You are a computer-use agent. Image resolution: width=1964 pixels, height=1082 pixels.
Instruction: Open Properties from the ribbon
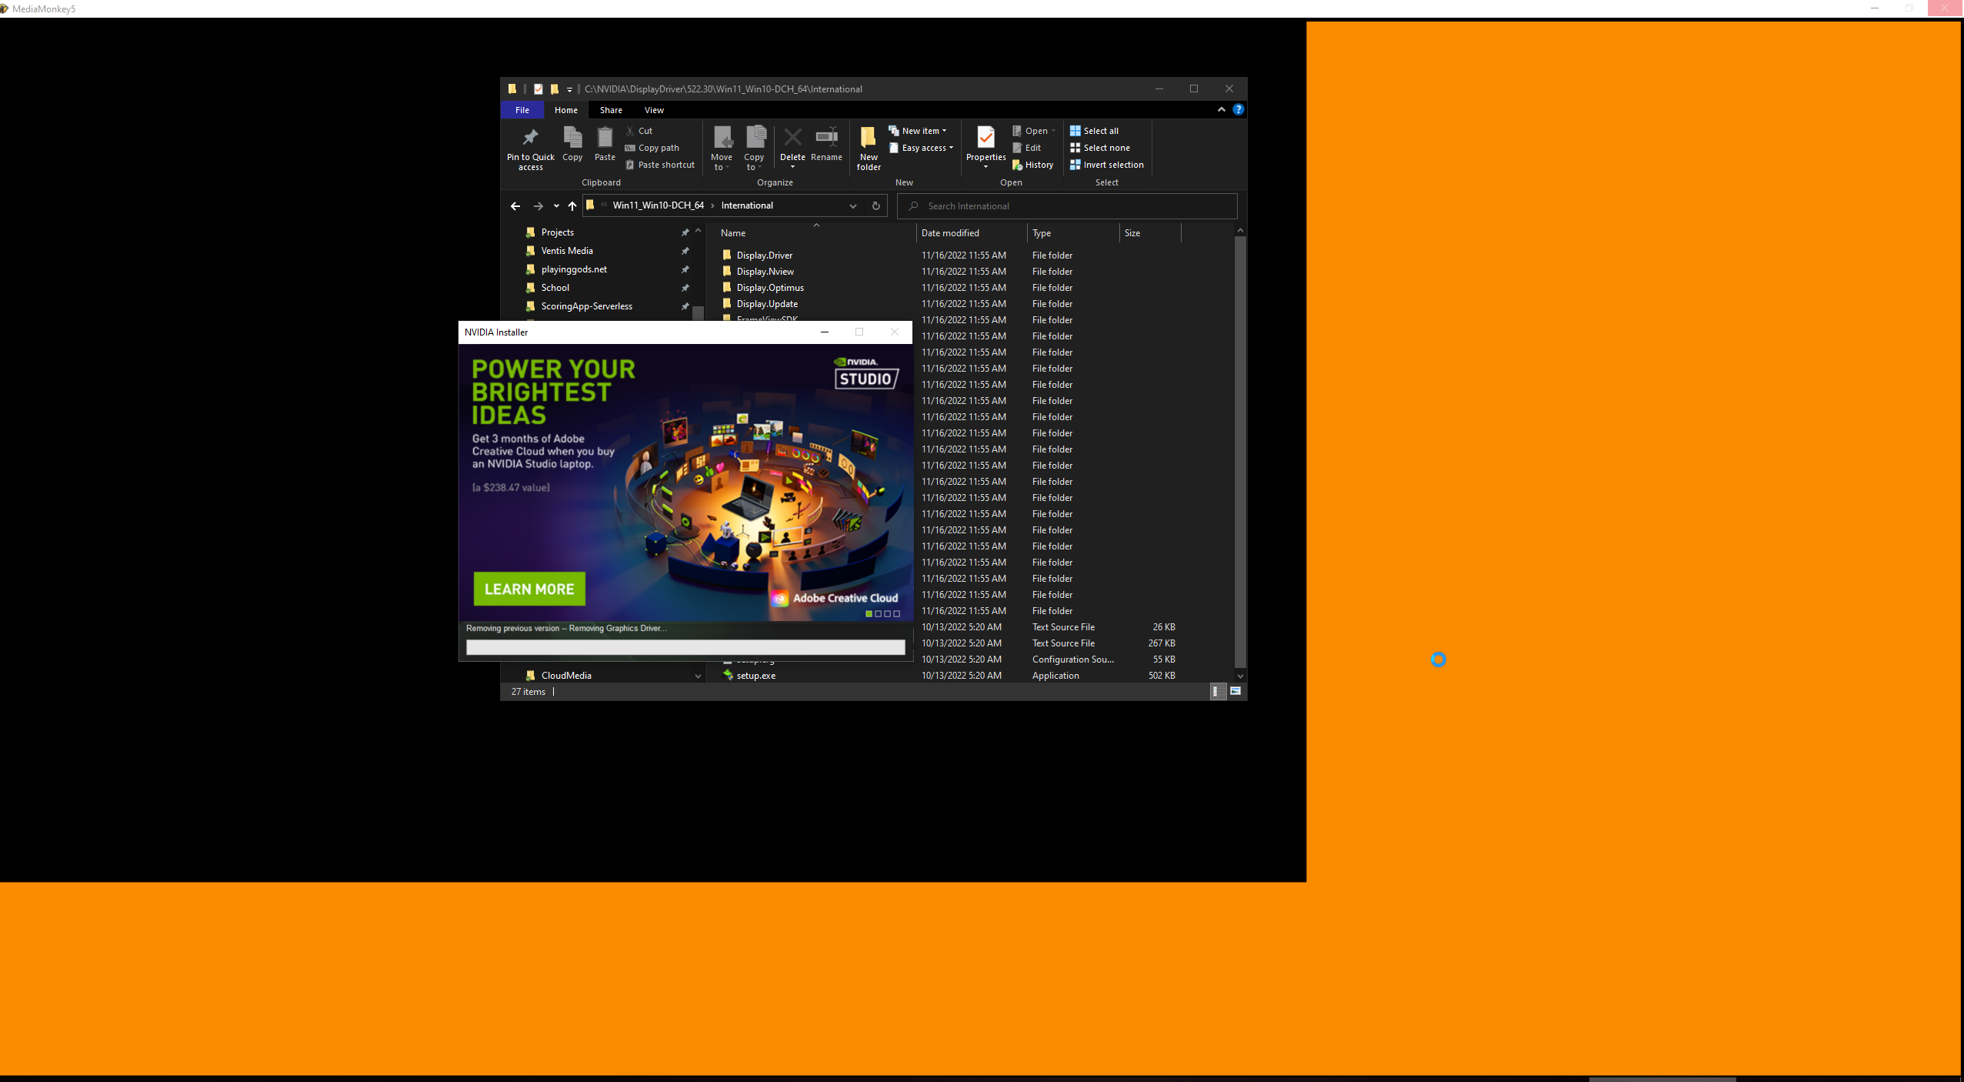click(x=985, y=138)
